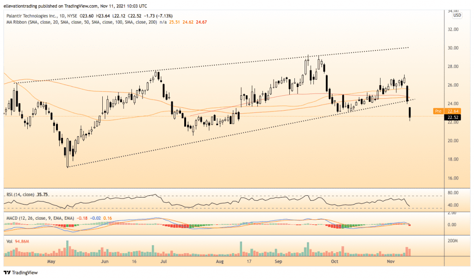Click the Jun label on time axis

[105, 261]
